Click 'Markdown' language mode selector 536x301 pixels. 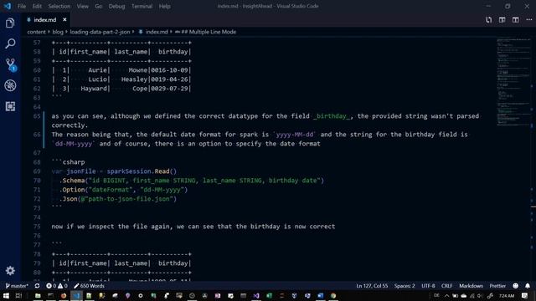click(471, 286)
